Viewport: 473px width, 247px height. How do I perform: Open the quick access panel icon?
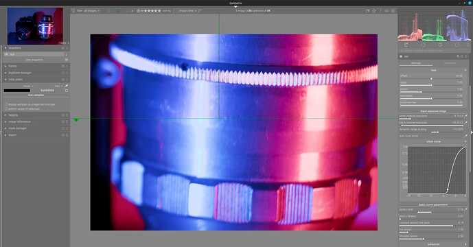click(406, 45)
